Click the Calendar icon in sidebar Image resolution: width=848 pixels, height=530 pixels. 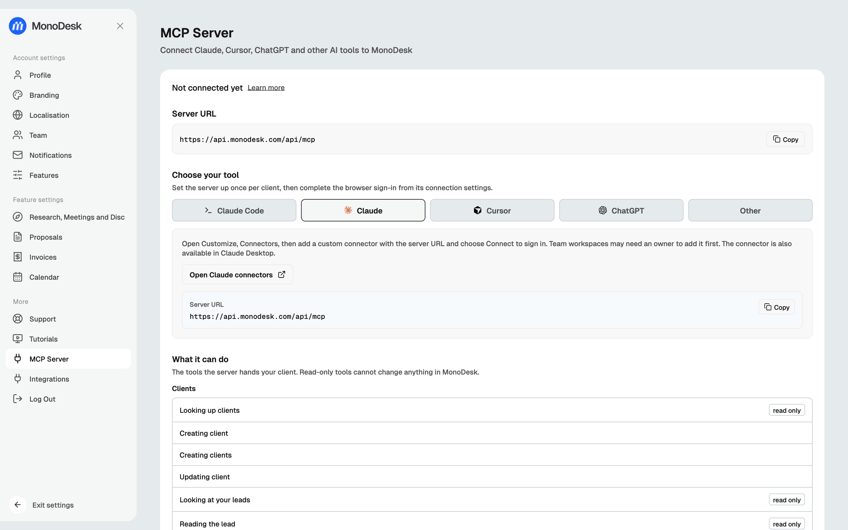pyautogui.click(x=18, y=277)
